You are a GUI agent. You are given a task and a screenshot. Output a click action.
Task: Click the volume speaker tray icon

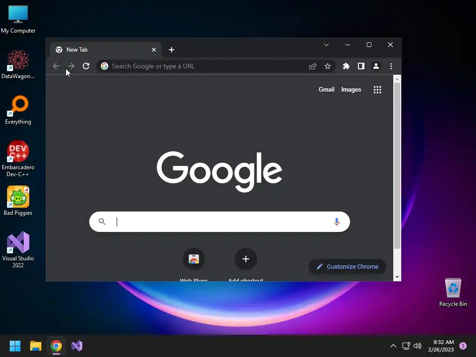(x=417, y=346)
